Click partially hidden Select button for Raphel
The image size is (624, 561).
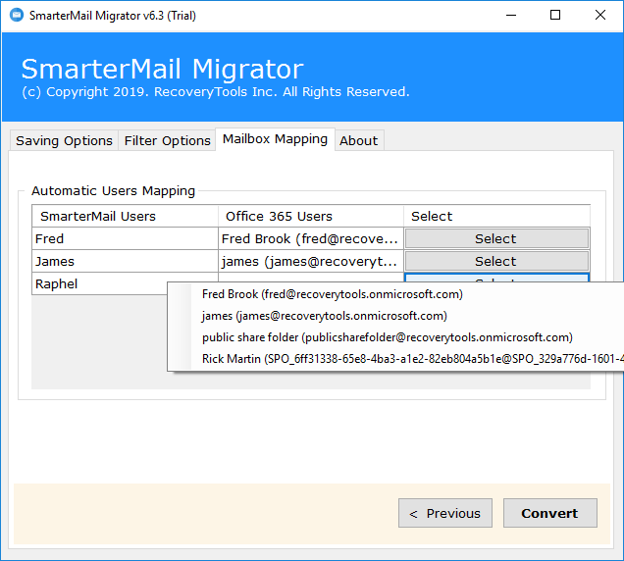click(x=496, y=278)
